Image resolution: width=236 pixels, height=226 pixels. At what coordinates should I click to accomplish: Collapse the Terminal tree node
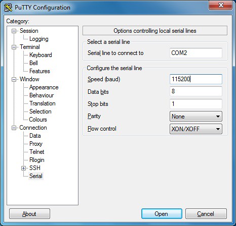[14, 47]
